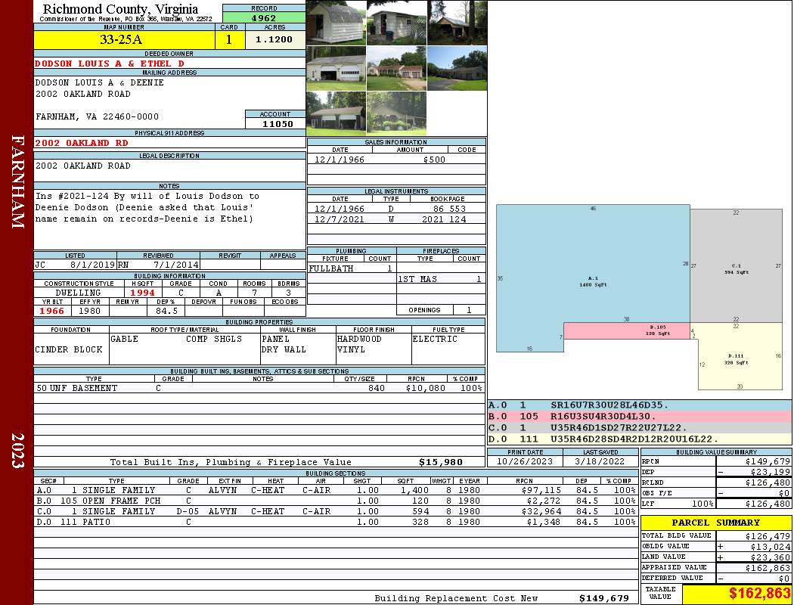Screen dimensions: 794x605
Task: Click physical address 2002 OAKLAND RD
Action: pos(82,142)
